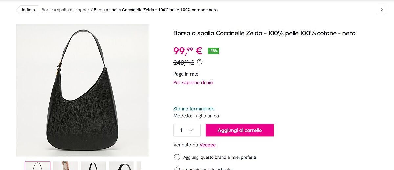Click the Paga in rate text
The image size is (394, 170).
186,74
